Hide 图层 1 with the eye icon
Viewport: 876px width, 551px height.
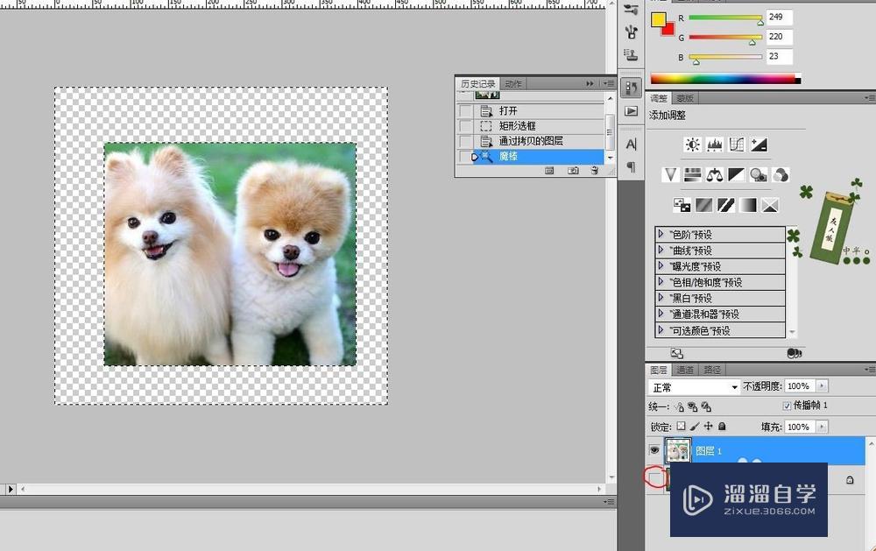pos(653,450)
